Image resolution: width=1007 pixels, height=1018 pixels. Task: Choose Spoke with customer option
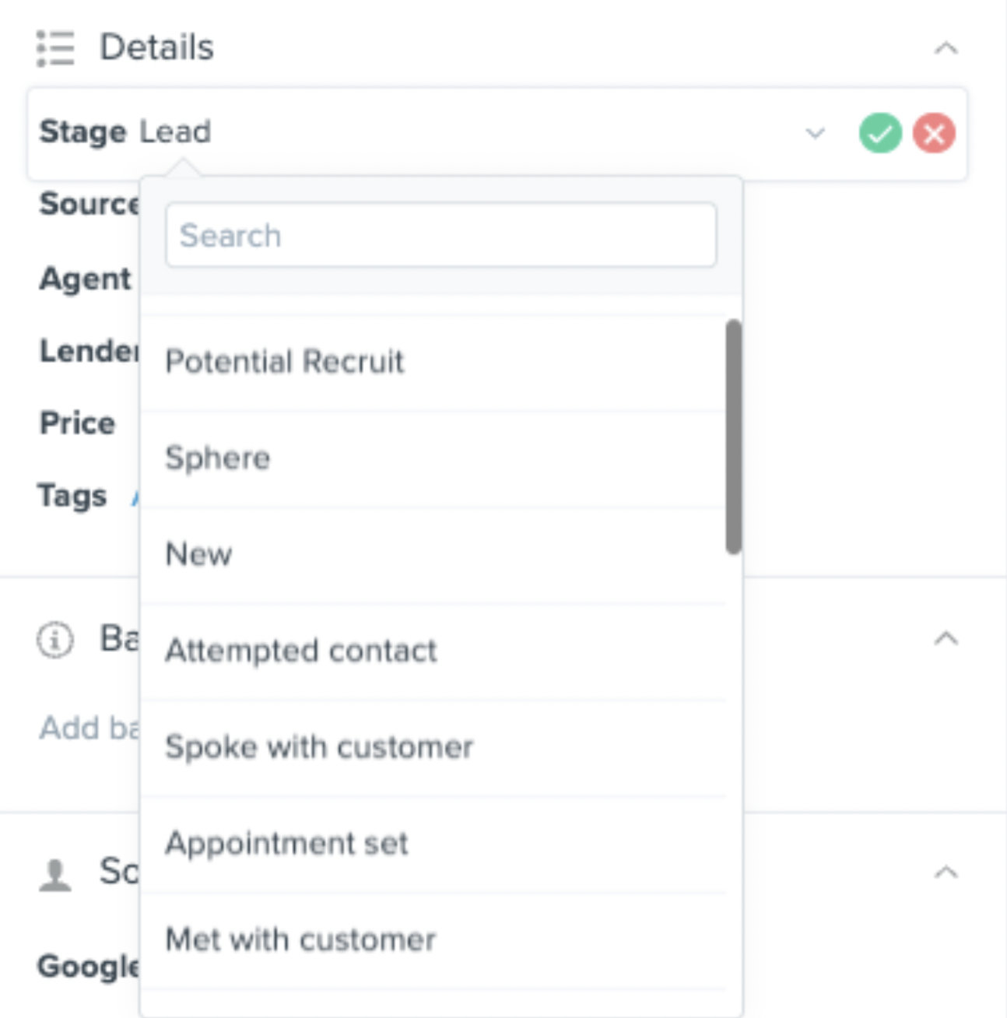pos(433,748)
